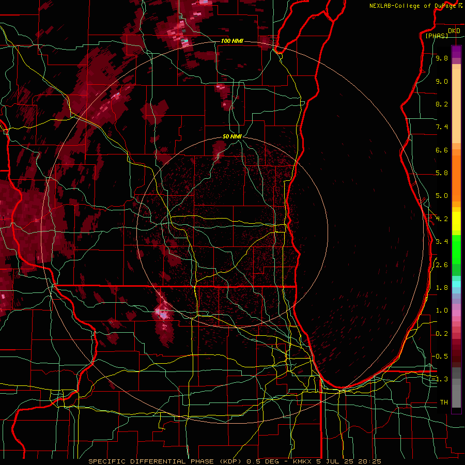
Task: Click the 6.6 scale value
Action: tap(442, 150)
